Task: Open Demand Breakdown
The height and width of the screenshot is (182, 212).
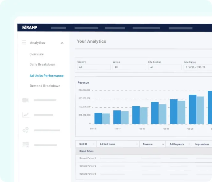Action: pyautogui.click(x=45, y=86)
